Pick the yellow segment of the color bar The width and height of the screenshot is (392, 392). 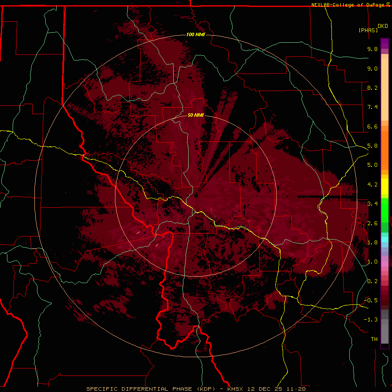(385, 186)
